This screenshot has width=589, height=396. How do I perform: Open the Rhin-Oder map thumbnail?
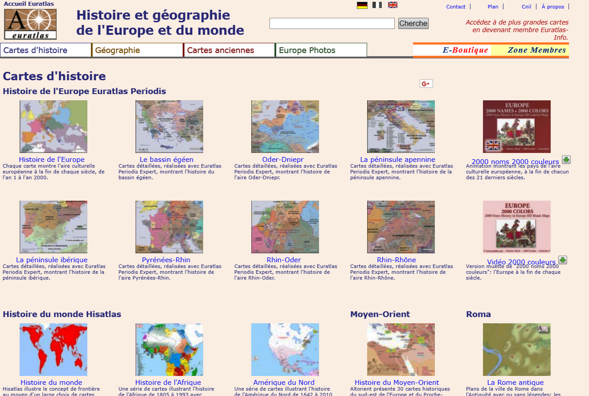point(285,227)
